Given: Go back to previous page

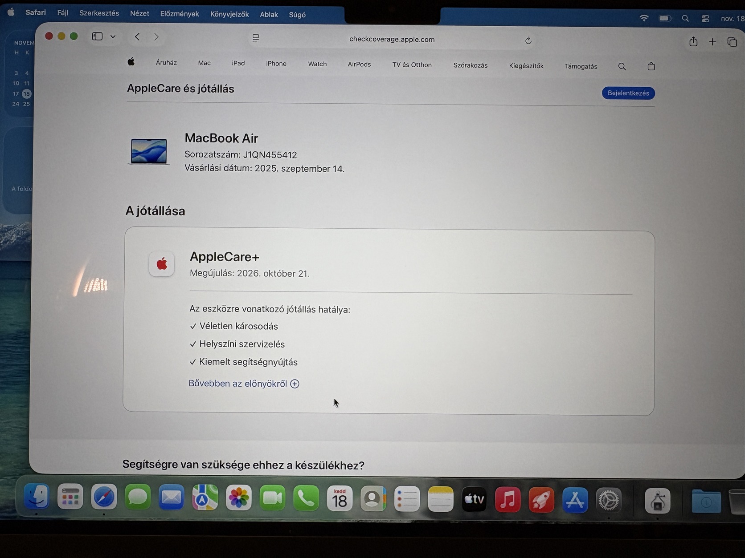Looking at the screenshot, I should 137,37.
